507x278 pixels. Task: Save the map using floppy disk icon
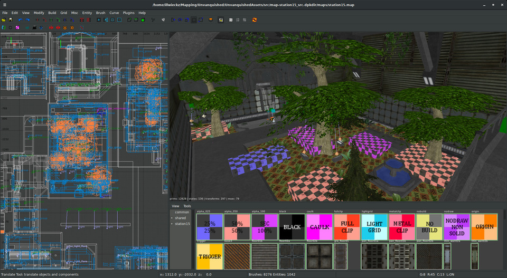point(11,20)
